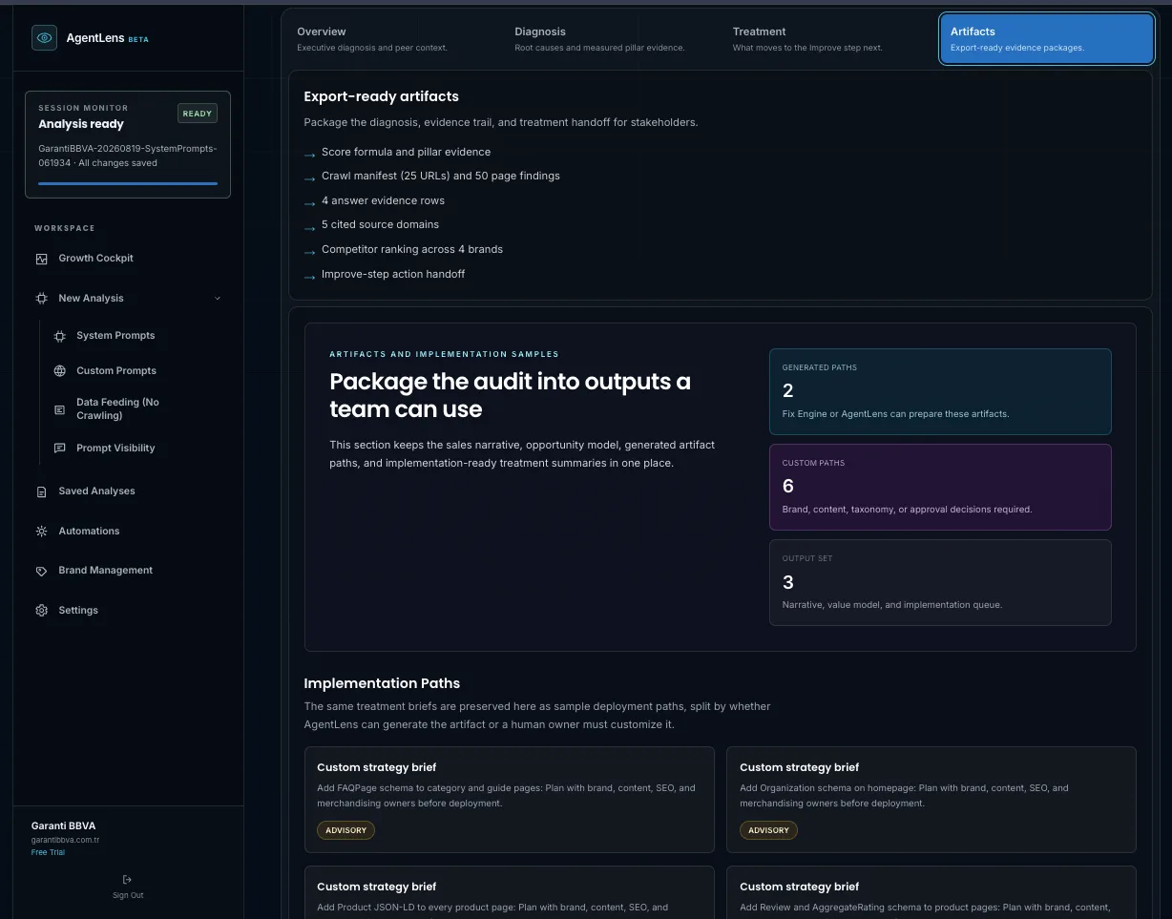Viewport: 1172px width, 919px height.
Task: Click the Implementation Paths heading
Action: (382, 683)
